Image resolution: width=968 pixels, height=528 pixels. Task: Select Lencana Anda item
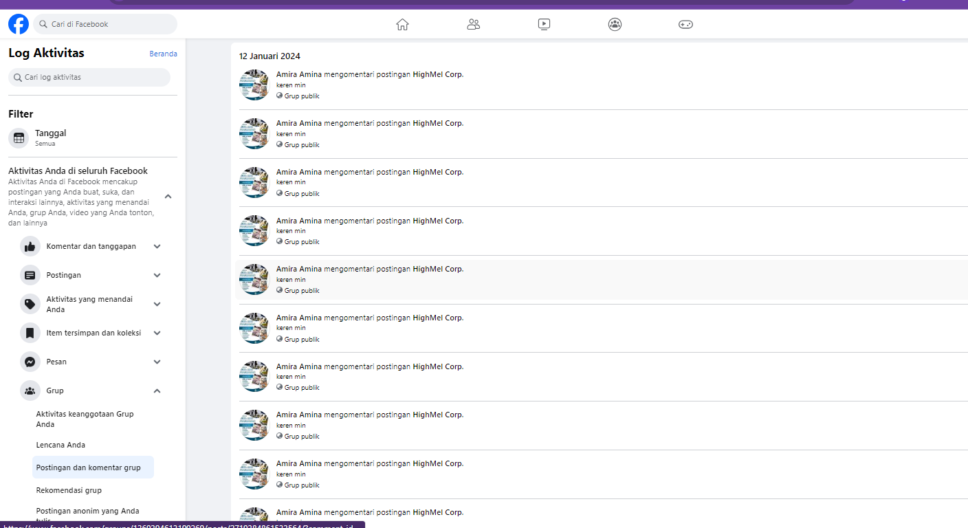click(93, 445)
